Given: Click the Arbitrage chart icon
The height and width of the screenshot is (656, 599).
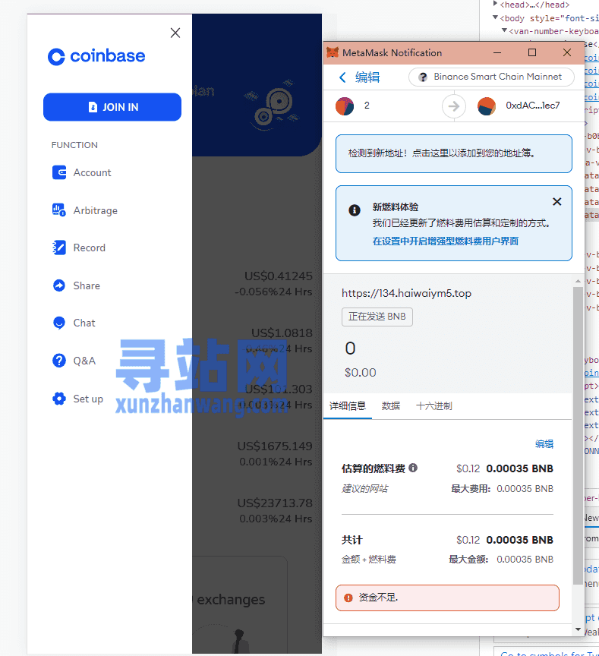Looking at the screenshot, I should (59, 210).
